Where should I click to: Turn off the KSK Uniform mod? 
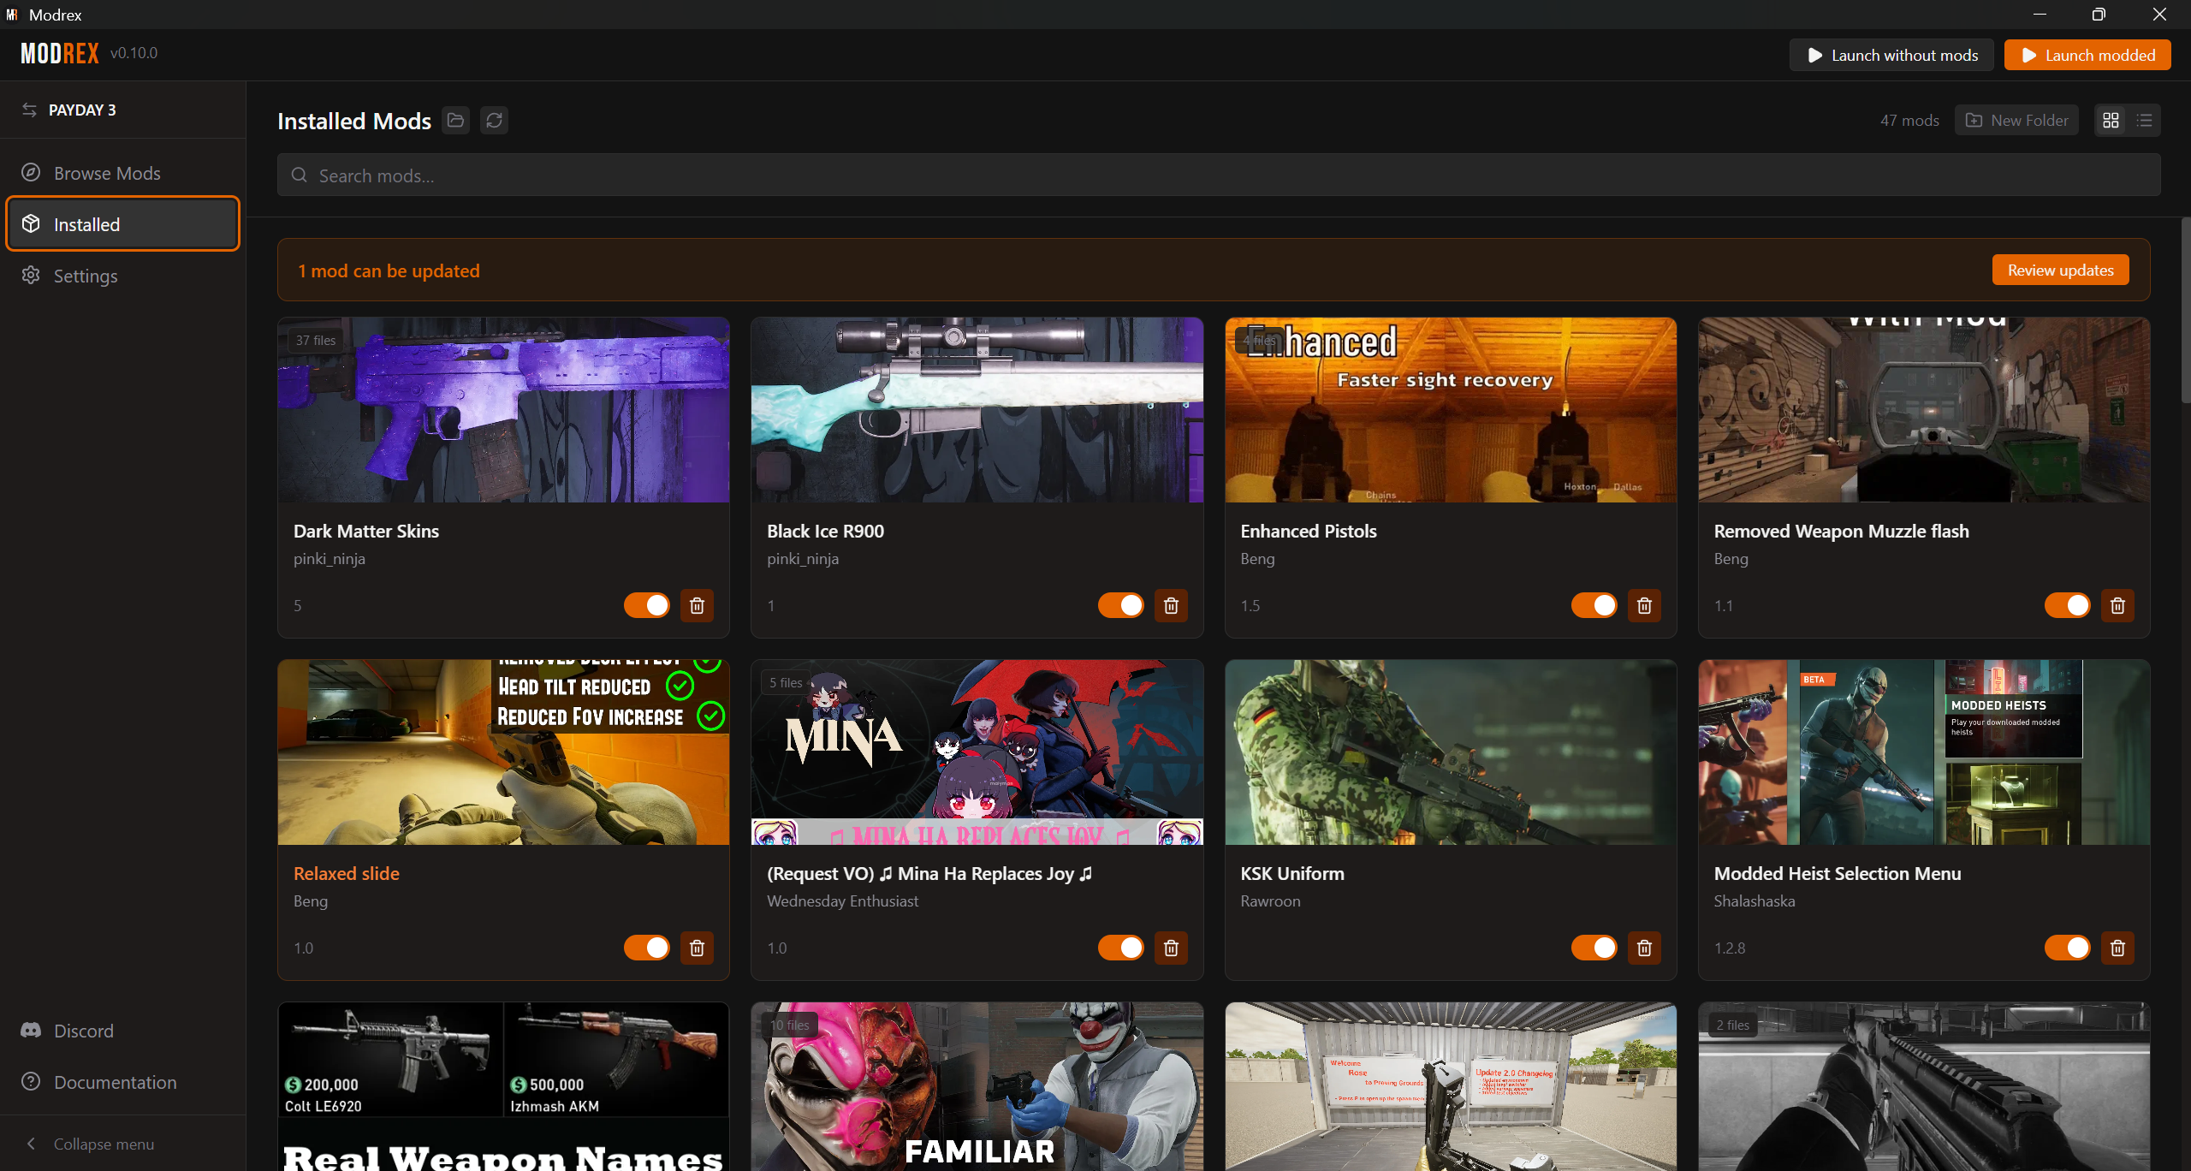(1594, 948)
